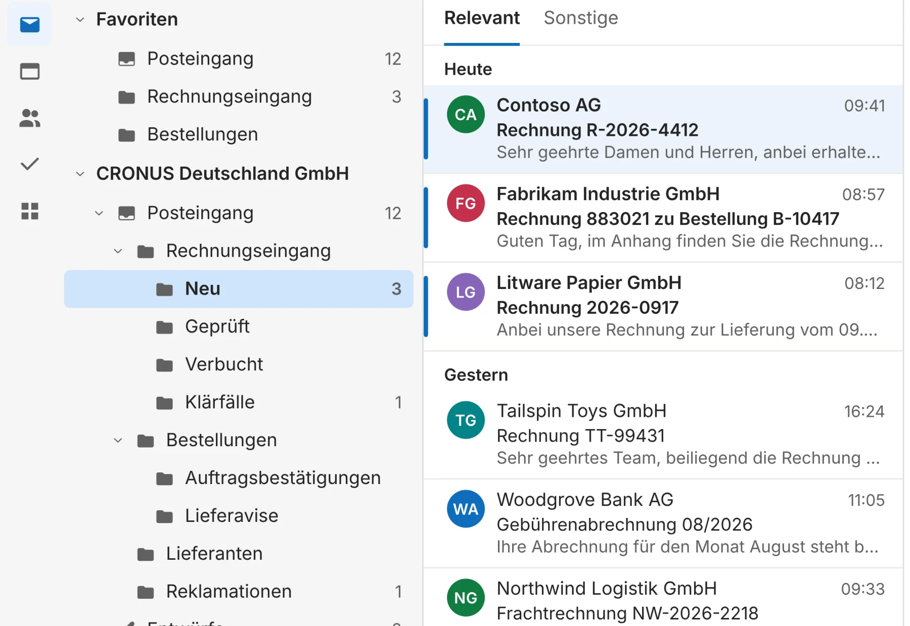
Task: Open email Rechnung 2026-0917
Action: (663, 307)
